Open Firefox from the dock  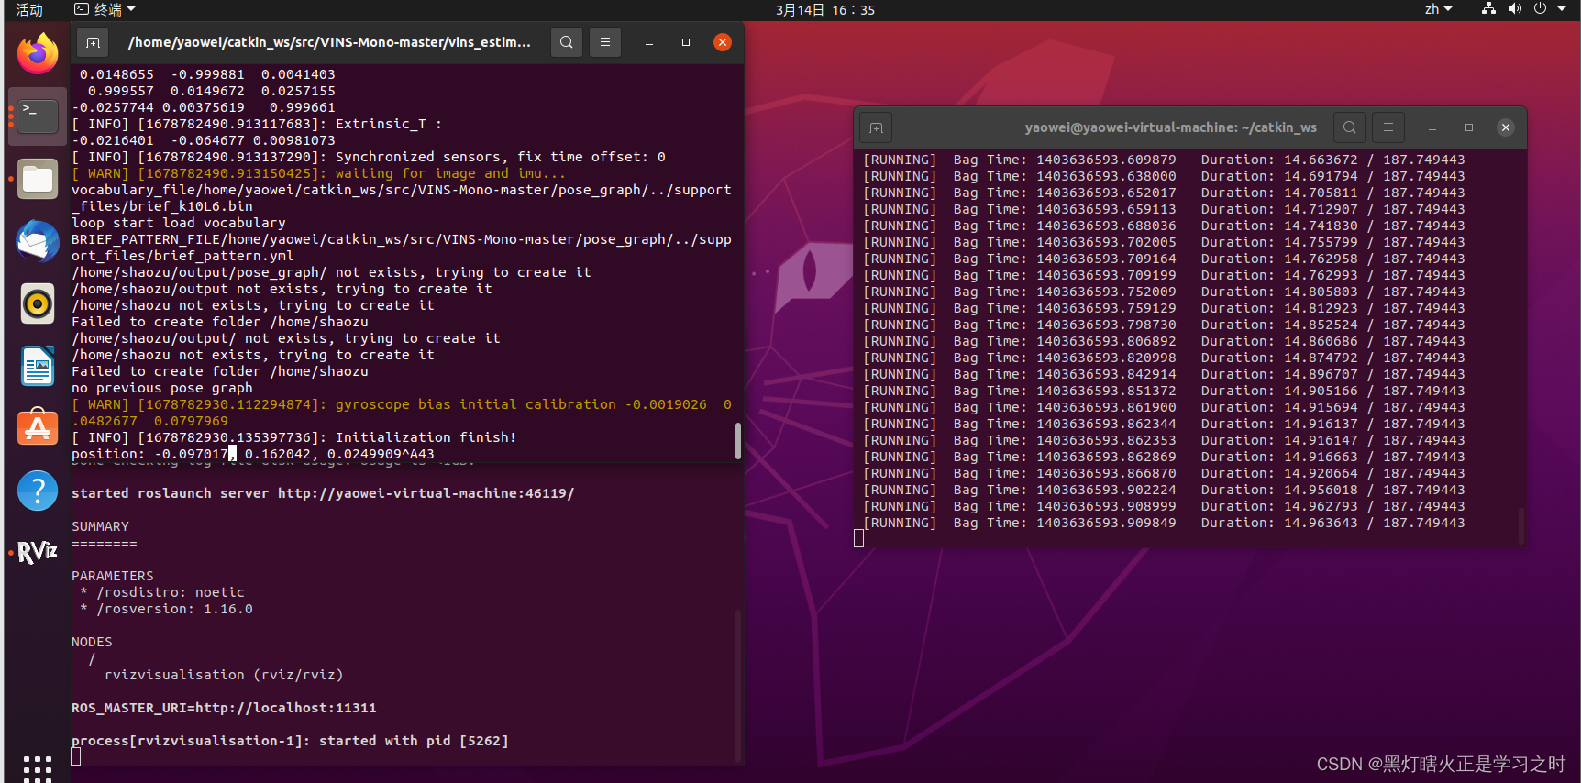(x=38, y=53)
